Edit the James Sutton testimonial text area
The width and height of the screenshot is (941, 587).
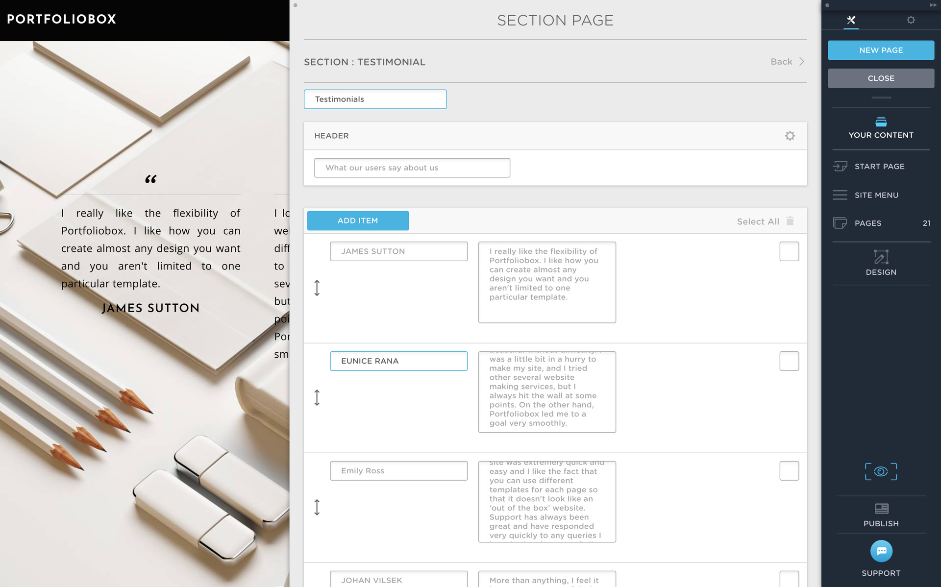tap(547, 282)
